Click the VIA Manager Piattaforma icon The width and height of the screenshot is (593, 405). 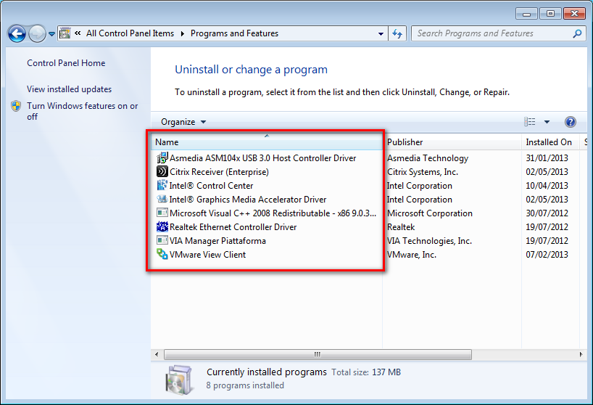162,240
